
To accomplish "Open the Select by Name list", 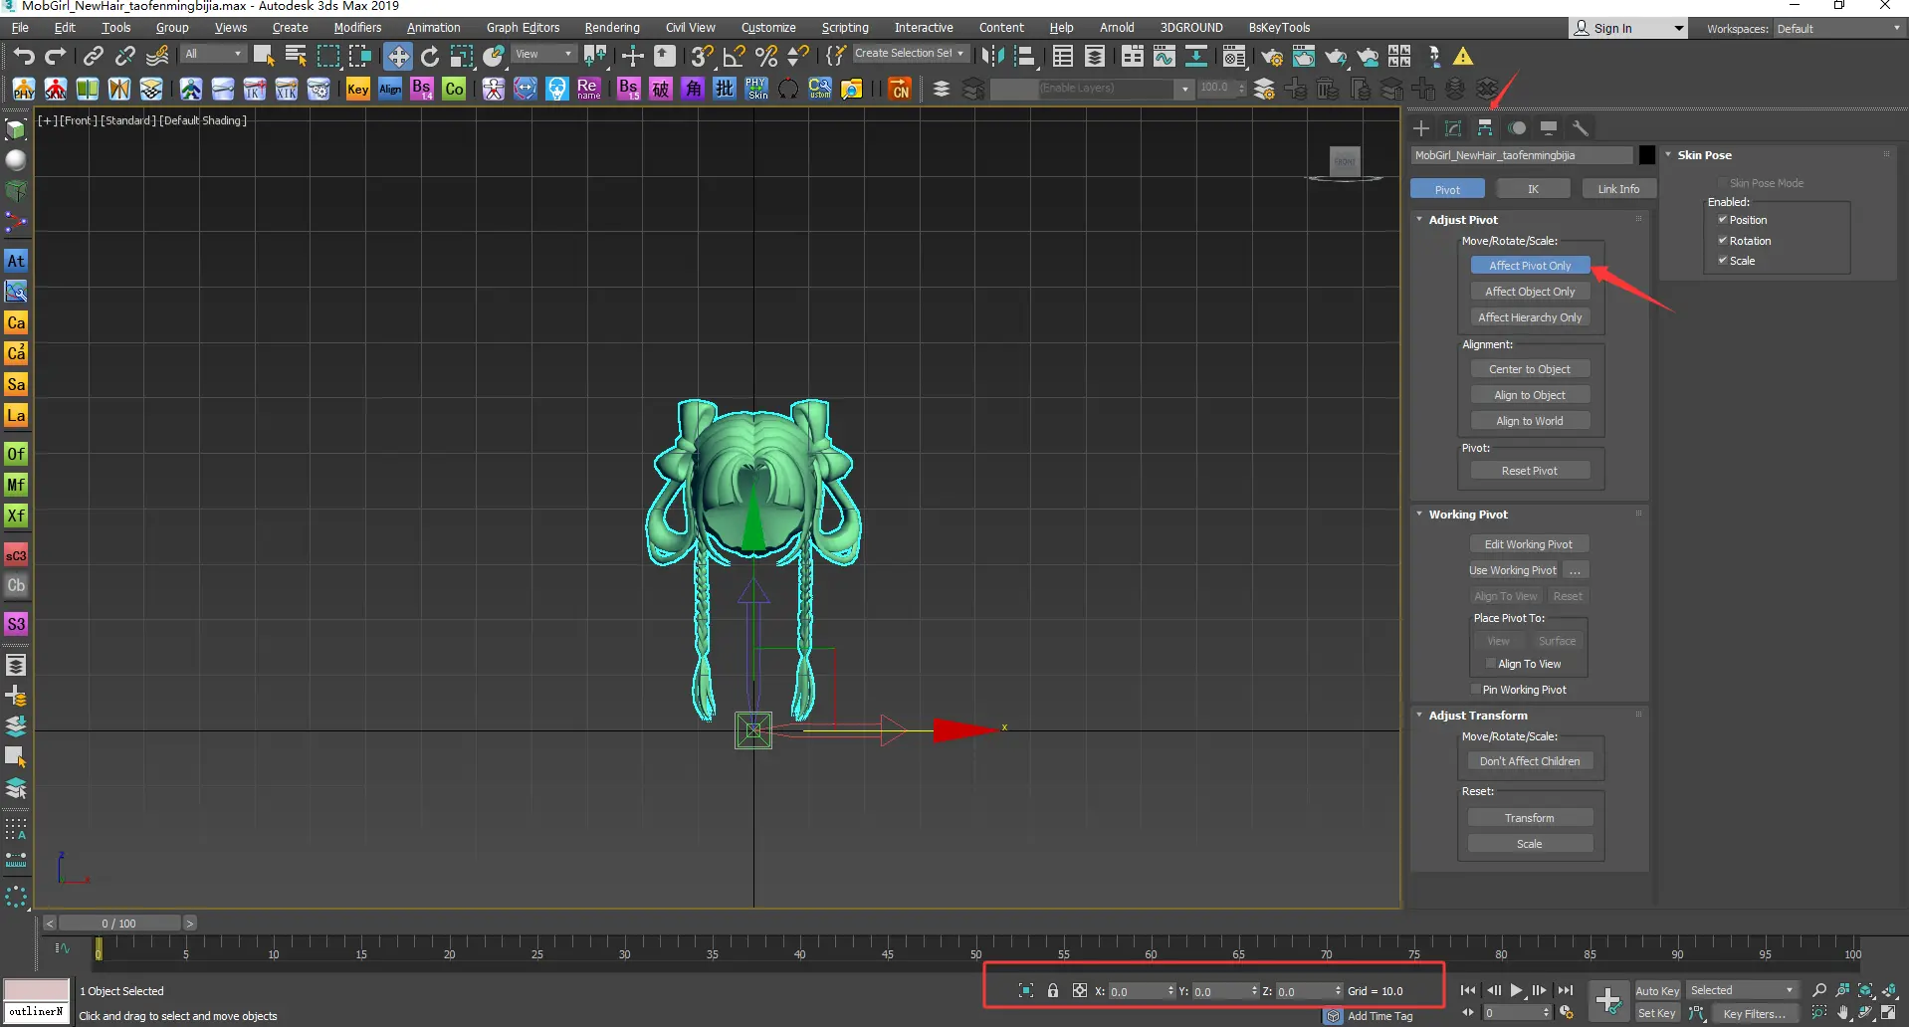I will click(296, 56).
